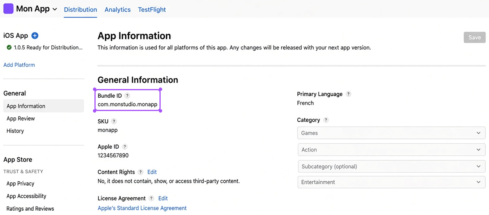Open the Mon App switcher chevron

click(x=54, y=9)
